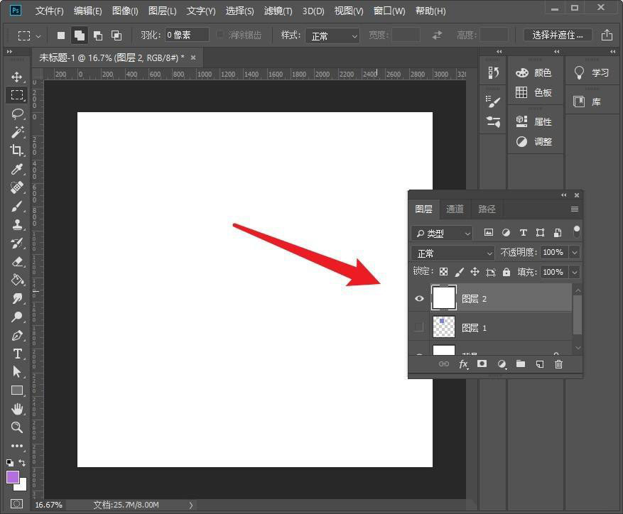Show 图层 1 by clicking its visibility box

coord(419,327)
